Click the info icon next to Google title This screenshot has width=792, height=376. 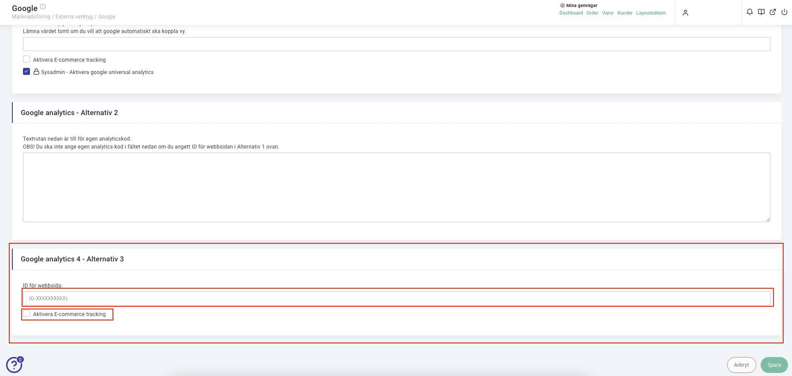click(43, 7)
